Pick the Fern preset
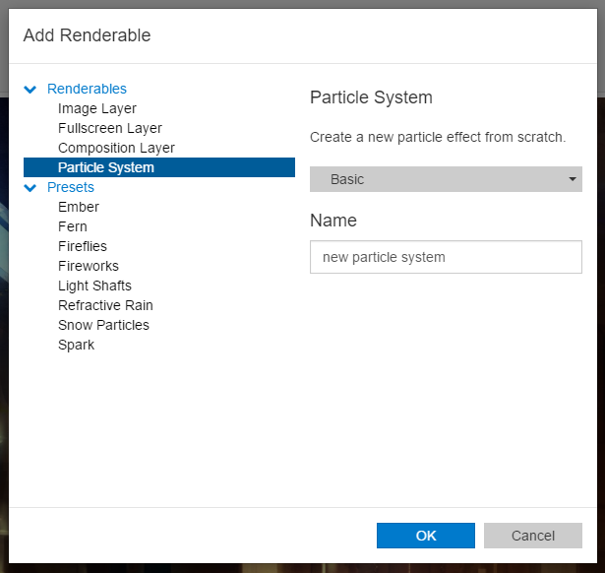Image resolution: width=605 pixels, height=573 pixels. pyautogui.click(x=73, y=226)
